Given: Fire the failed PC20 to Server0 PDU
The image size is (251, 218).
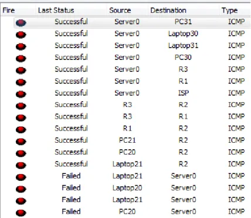Looking at the screenshot, I should pos(21,213).
